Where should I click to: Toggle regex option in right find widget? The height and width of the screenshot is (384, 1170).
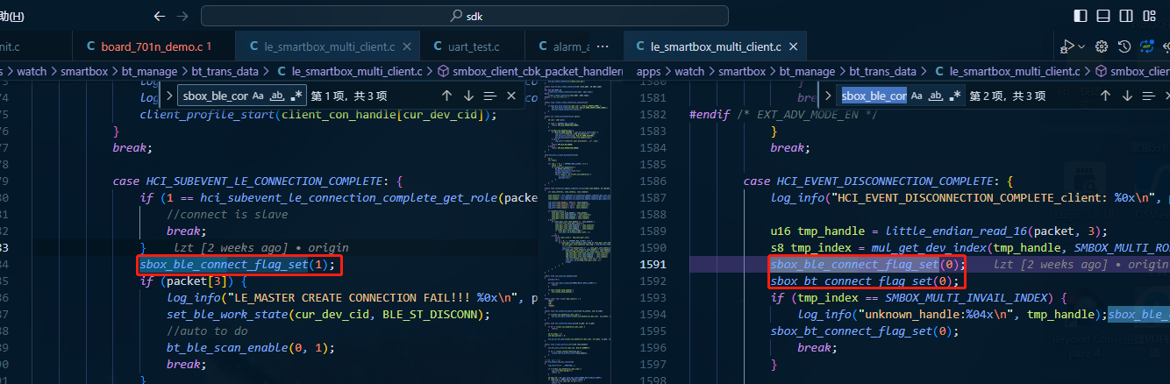coord(955,96)
